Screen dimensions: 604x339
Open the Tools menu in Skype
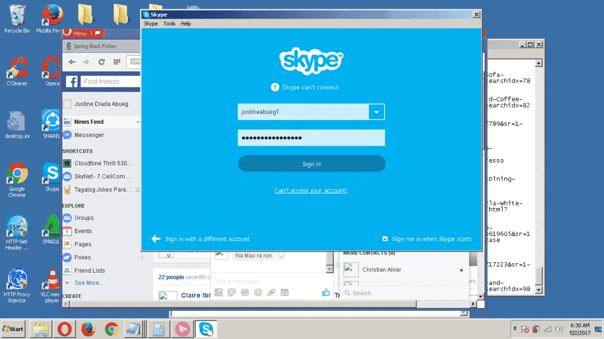(x=169, y=24)
